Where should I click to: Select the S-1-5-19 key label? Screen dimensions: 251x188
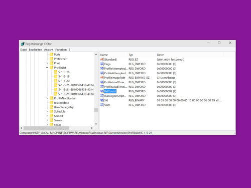pyautogui.click(x=64, y=76)
